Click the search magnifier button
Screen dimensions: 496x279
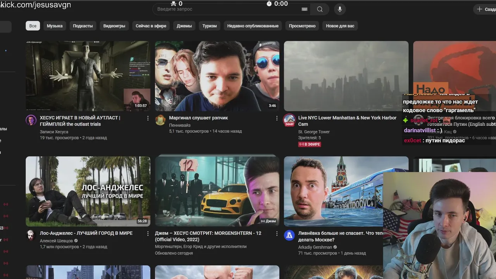click(x=320, y=9)
